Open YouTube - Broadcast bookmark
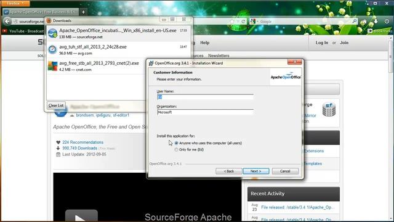This screenshot has width=394, height=222. (x=23, y=31)
